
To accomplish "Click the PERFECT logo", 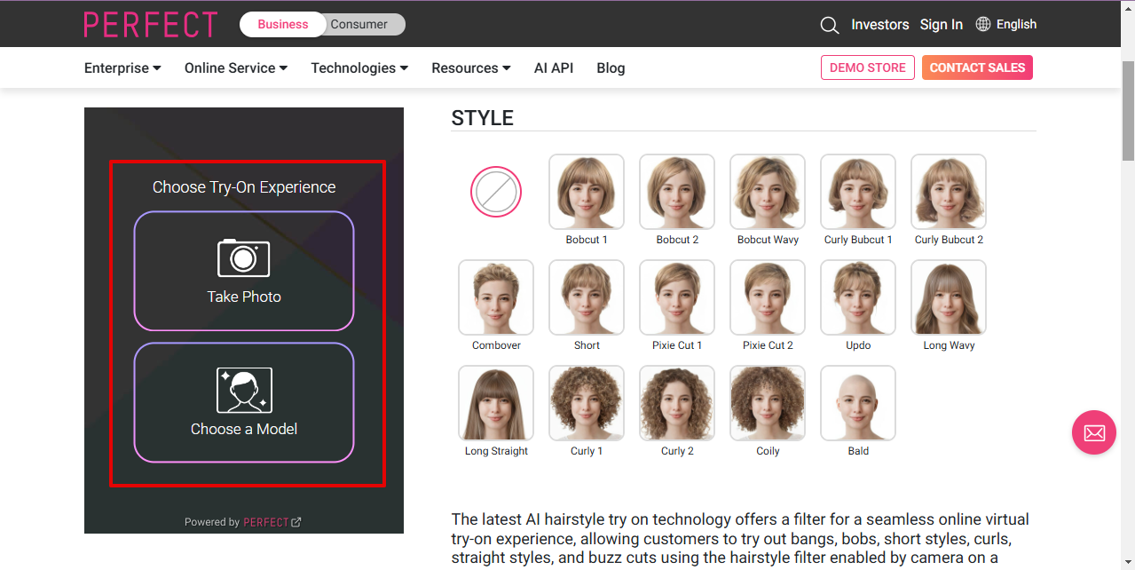I will coord(151,25).
